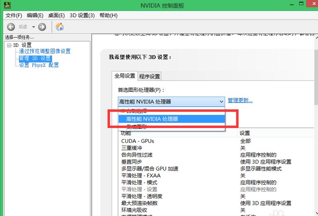Select the 垂直同步 row in the settings list

pyautogui.click(x=131, y=162)
